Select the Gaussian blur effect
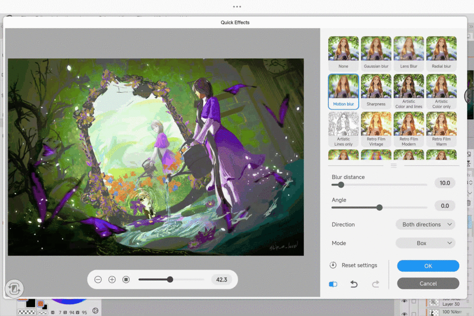Image resolution: width=474 pixels, height=316 pixels. coord(376,54)
